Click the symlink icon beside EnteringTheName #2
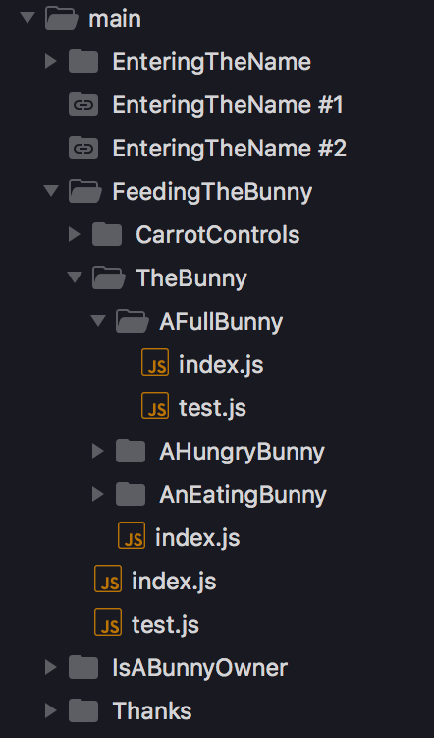Image resolution: width=434 pixels, height=738 pixels. click(x=83, y=149)
